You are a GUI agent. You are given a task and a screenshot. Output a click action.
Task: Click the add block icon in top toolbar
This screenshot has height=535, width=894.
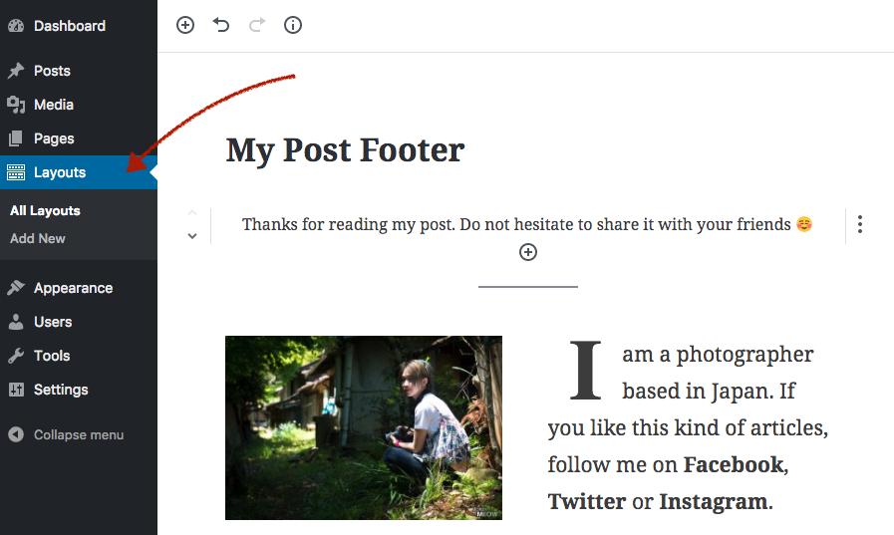(x=185, y=25)
